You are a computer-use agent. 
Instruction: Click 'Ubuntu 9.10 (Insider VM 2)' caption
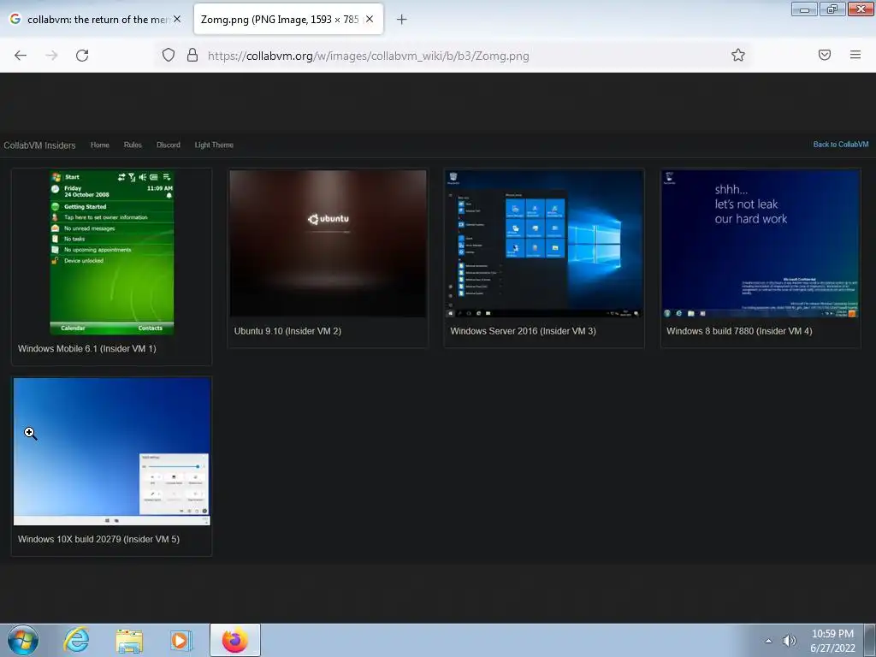pyautogui.click(x=287, y=331)
